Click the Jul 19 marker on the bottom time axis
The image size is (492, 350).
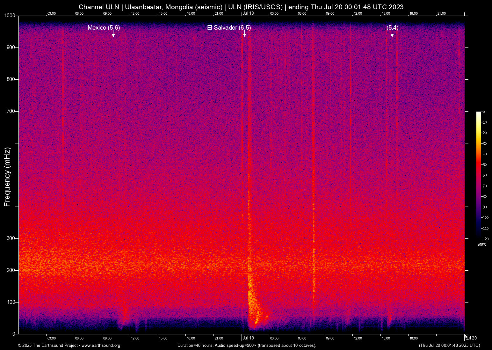[x=248, y=338]
